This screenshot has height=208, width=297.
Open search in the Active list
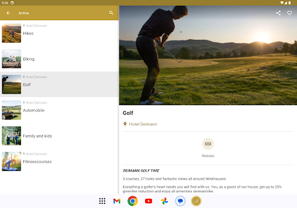(111, 13)
